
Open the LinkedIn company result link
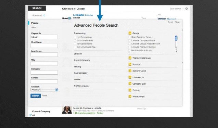[x=78, y=15]
